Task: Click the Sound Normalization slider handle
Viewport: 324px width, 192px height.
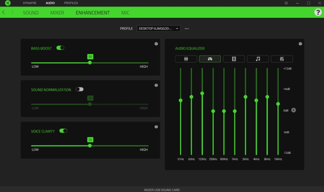Action: coord(90,104)
